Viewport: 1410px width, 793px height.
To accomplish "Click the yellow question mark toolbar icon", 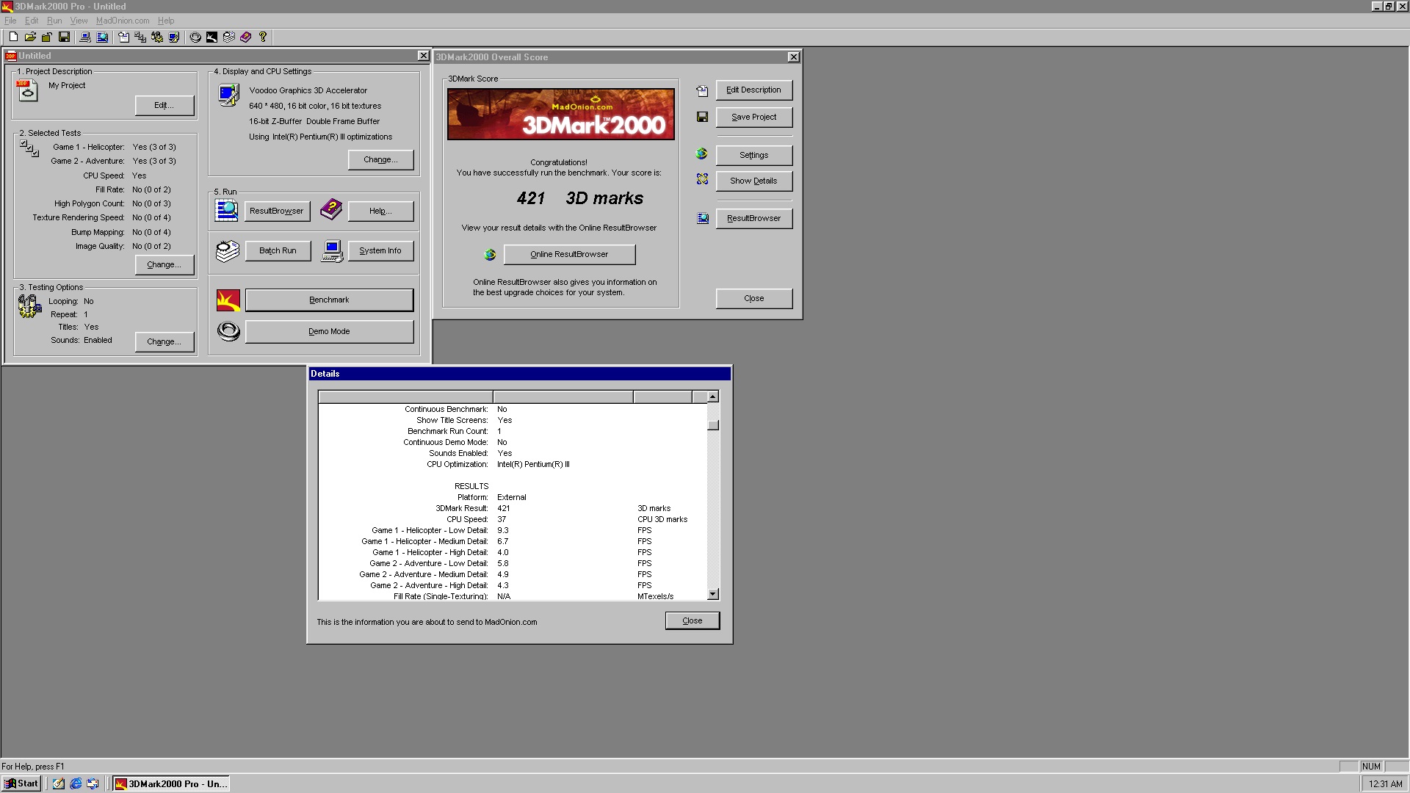I will (x=263, y=37).
